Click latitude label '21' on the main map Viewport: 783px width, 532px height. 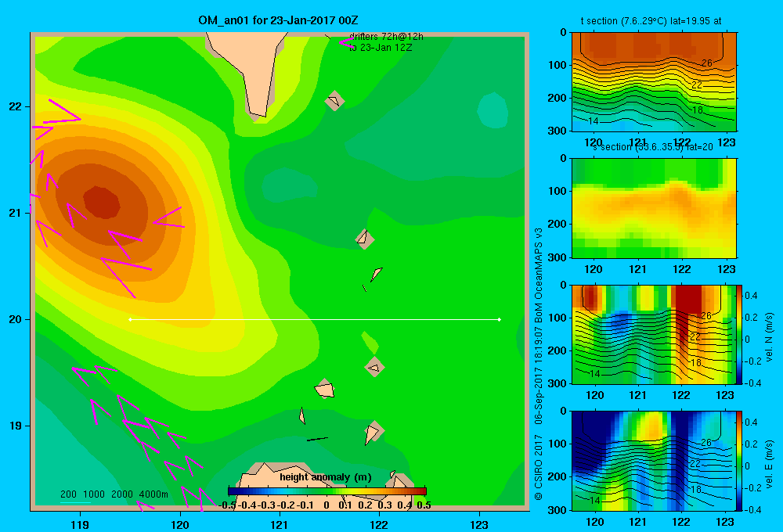16,213
